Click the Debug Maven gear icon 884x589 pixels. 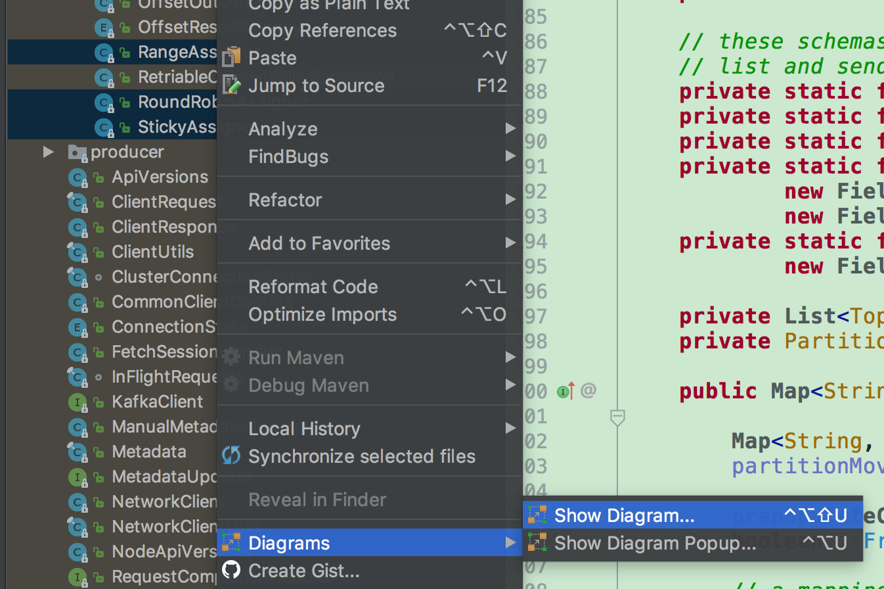[x=231, y=385]
